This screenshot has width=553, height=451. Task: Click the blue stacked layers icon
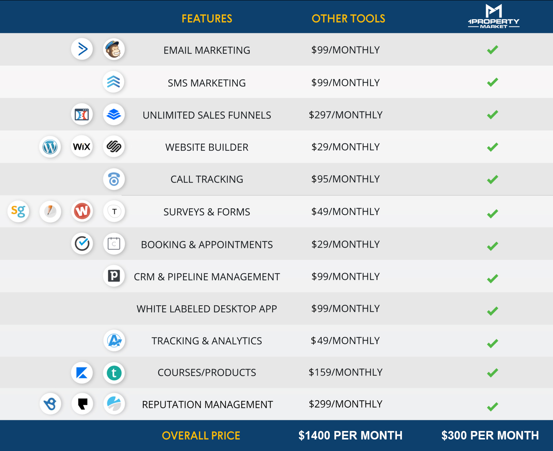click(114, 114)
